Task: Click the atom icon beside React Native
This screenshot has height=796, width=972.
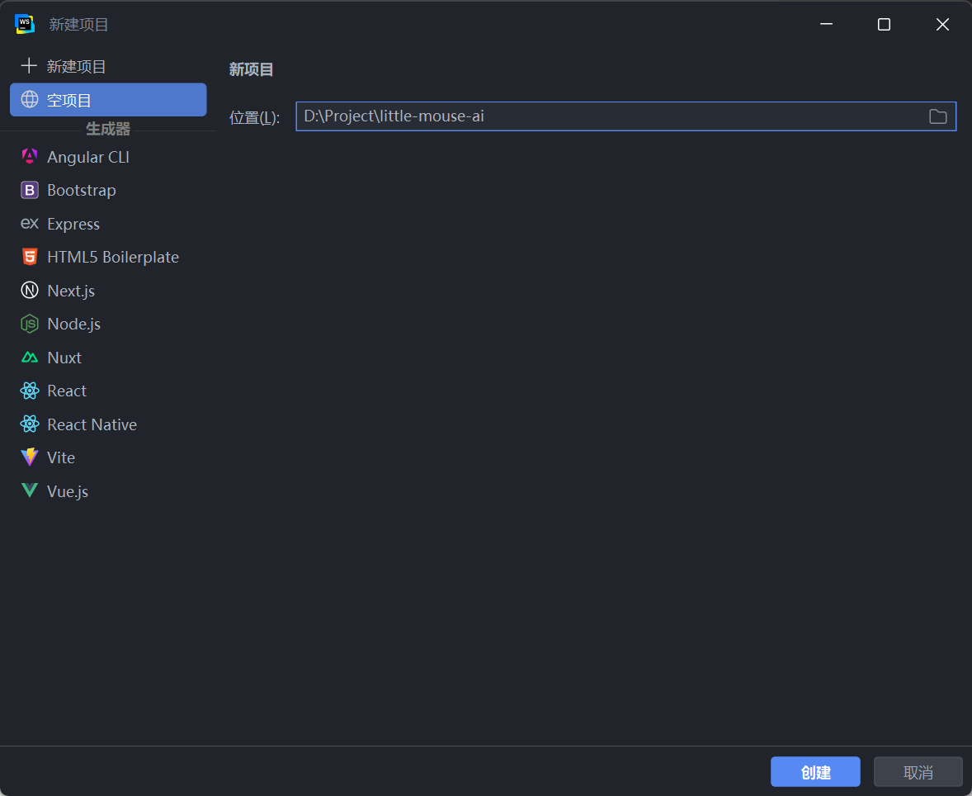Action: (x=30, y=424)
